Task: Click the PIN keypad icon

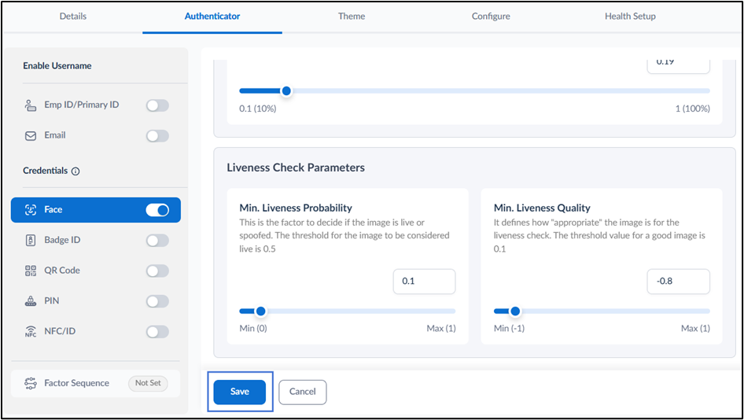Action: (x=31, y=301)
